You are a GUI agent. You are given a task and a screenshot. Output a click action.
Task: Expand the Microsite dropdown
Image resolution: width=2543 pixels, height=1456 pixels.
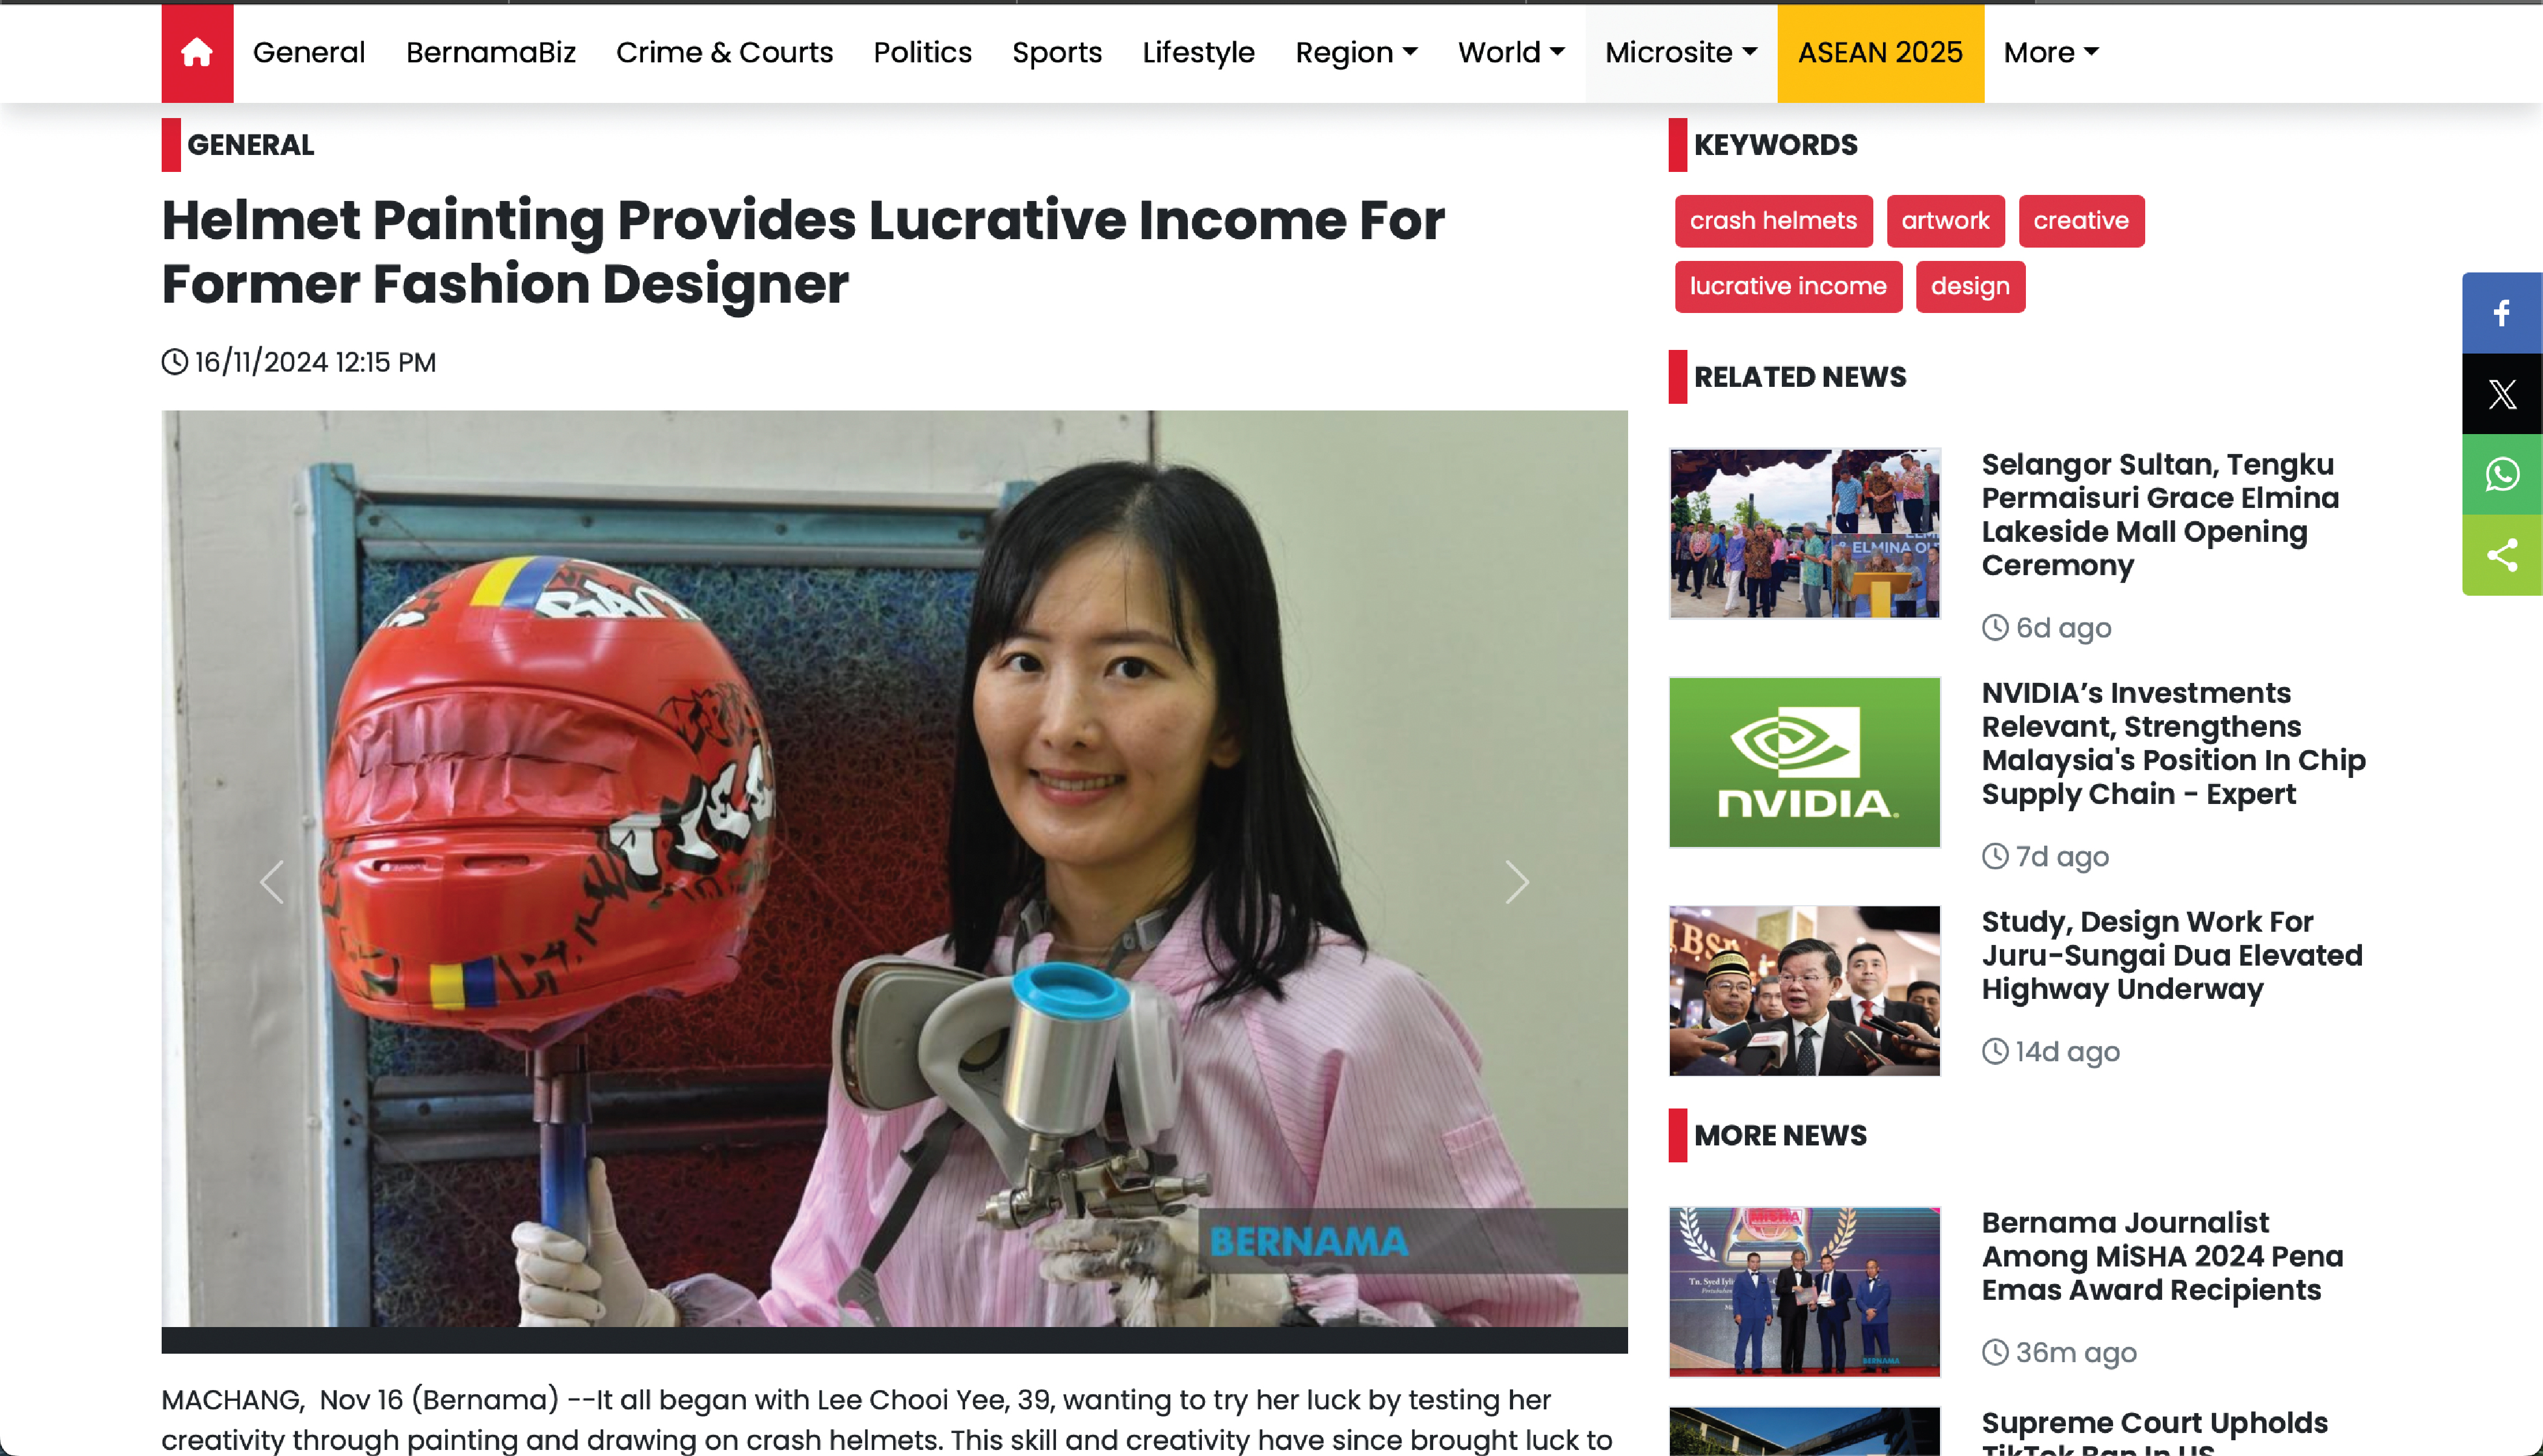pos(1681,52)
